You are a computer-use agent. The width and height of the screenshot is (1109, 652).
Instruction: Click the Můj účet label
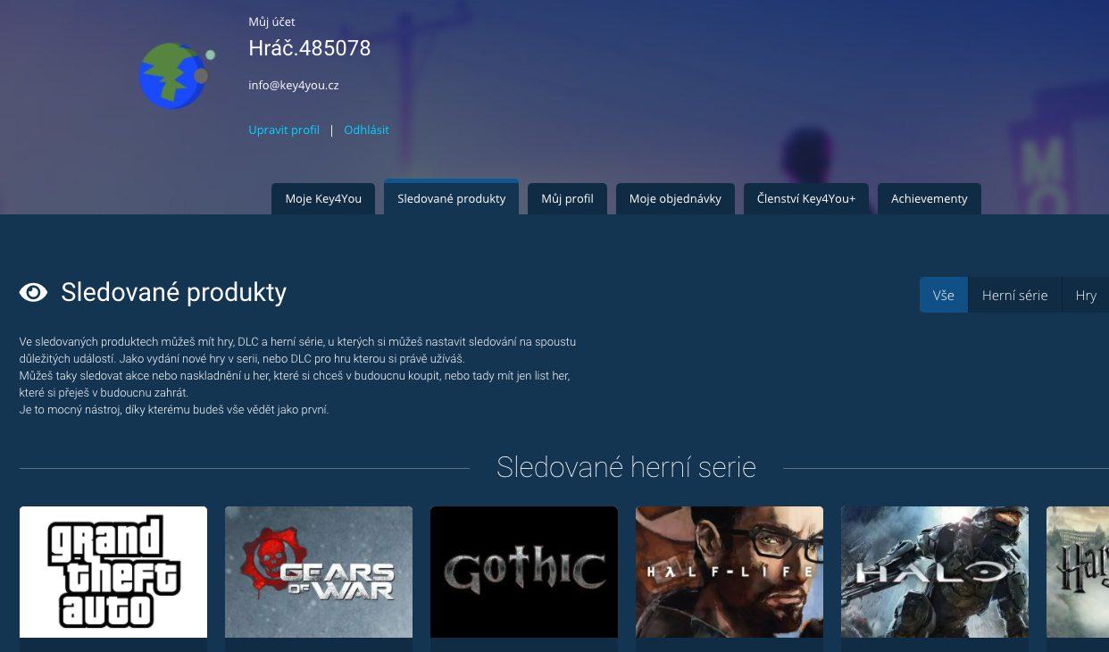pos(271,21)
